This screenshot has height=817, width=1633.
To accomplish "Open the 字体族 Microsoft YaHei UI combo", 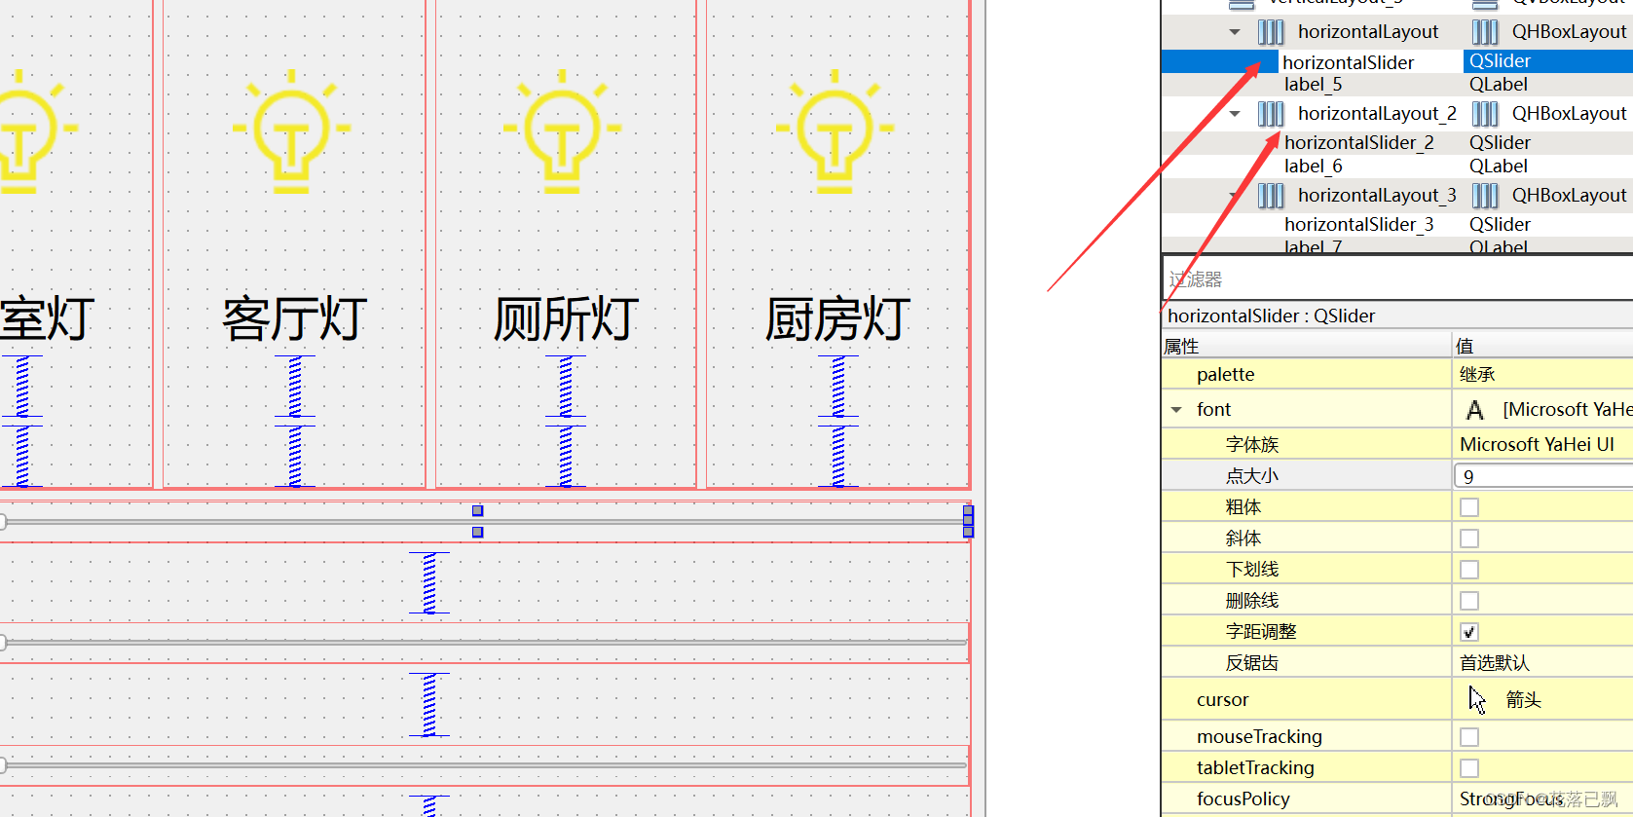I will pyautogui.click(x=1543, y=445).
